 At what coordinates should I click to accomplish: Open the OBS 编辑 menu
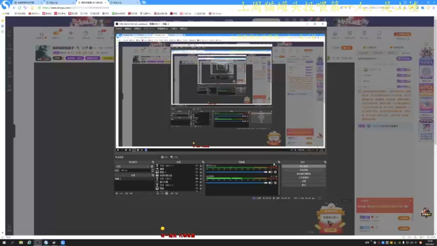pyautogui.click(x=128, y=28)
